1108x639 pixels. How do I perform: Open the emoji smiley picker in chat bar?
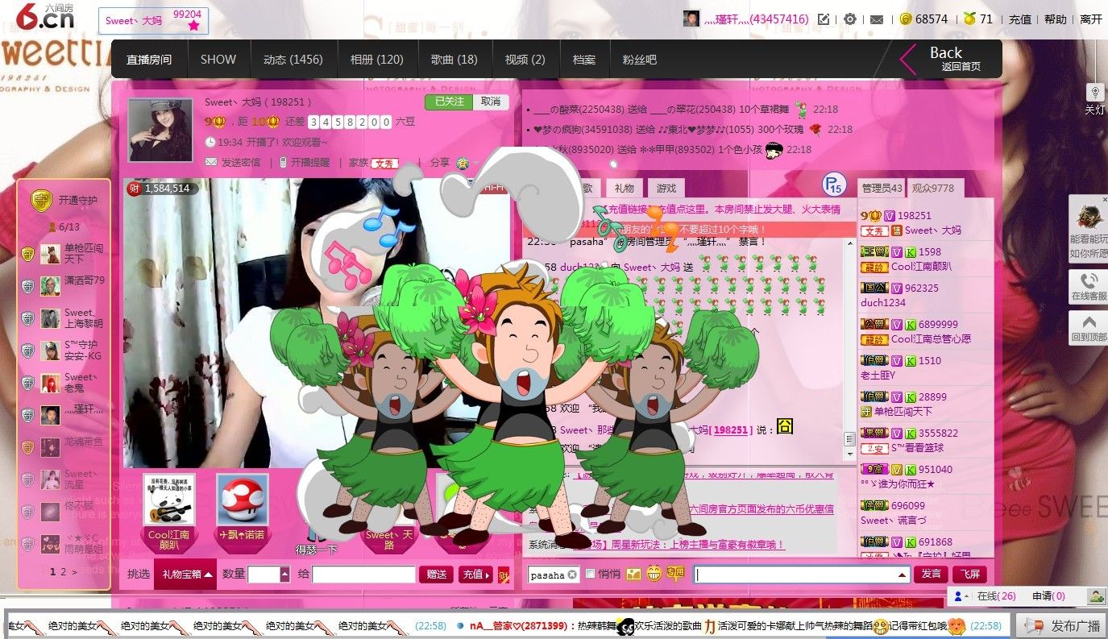click(x=654, y=574)
